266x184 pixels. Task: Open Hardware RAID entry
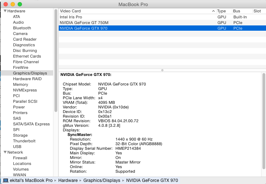point(27,79)
